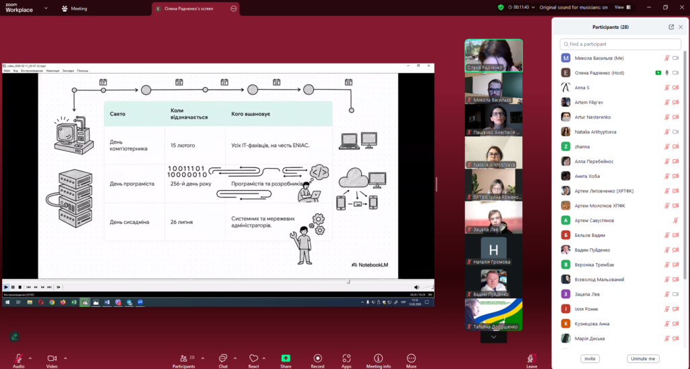The height and width of the screenshot is (369, 690).
Task: Open the More menu in toolbar
Action: click(x=411, y=358)
